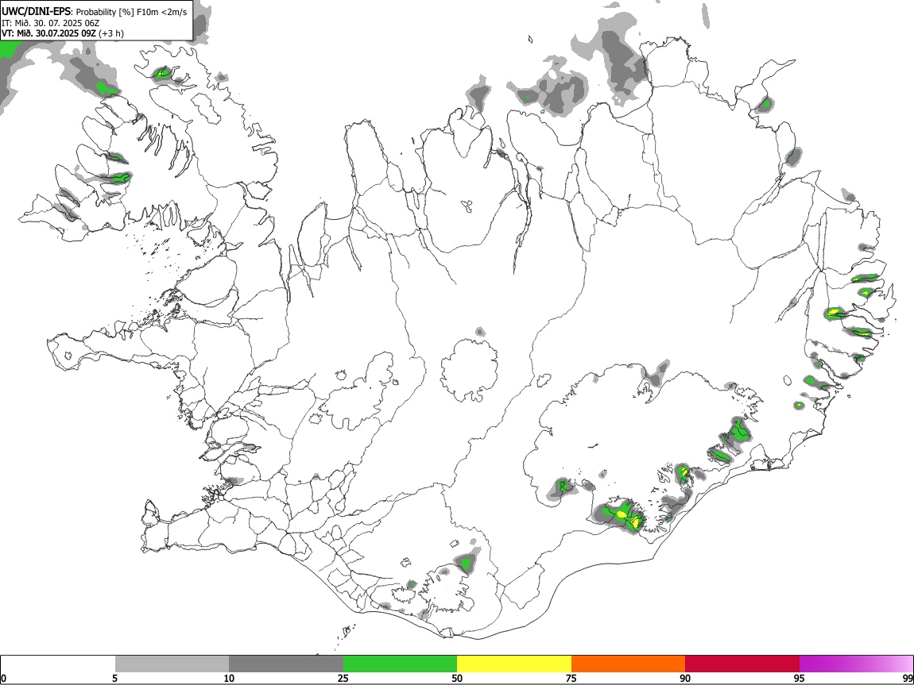Click the '(+3 h)' forecast offset text

click(110, 33)
